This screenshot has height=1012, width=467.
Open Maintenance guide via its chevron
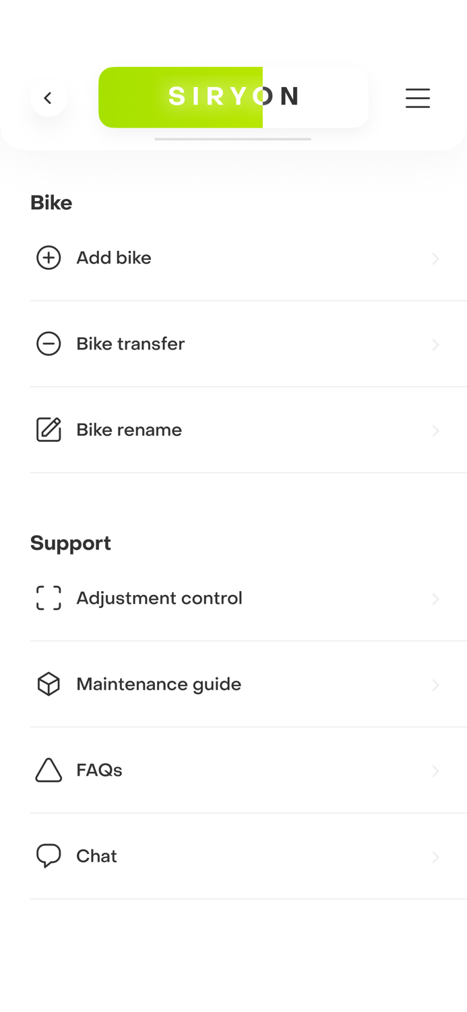[435, 685]
